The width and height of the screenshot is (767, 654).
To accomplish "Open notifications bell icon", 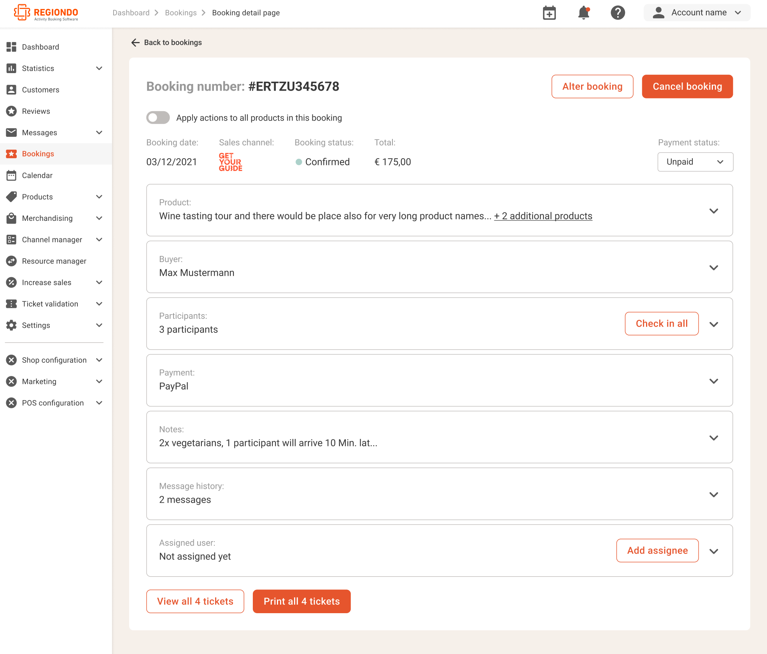I will pos(583,13).
